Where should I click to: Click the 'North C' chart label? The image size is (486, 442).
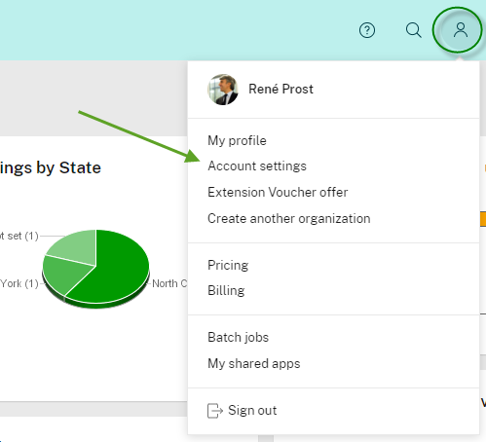click(x=169, y=283)
